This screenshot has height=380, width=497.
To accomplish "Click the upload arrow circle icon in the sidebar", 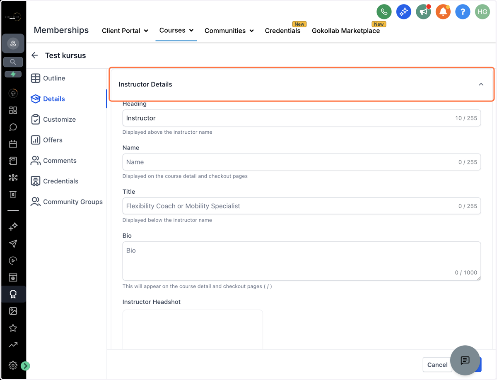I will [13, 94].
